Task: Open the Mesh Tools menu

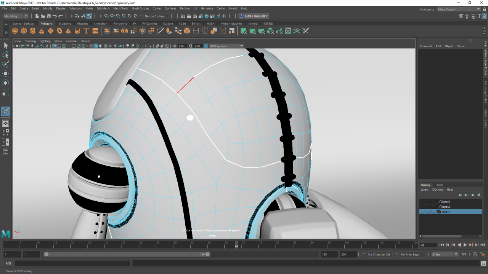Action: tap(120, 8)
